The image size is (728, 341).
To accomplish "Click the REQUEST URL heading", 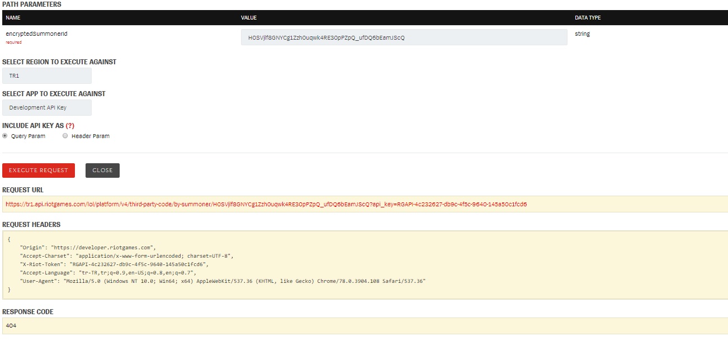I will [23, 190].
